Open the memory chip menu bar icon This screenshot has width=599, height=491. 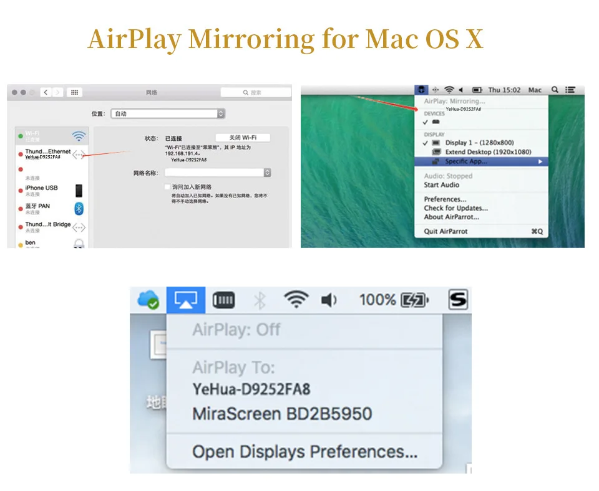point(223,300)
